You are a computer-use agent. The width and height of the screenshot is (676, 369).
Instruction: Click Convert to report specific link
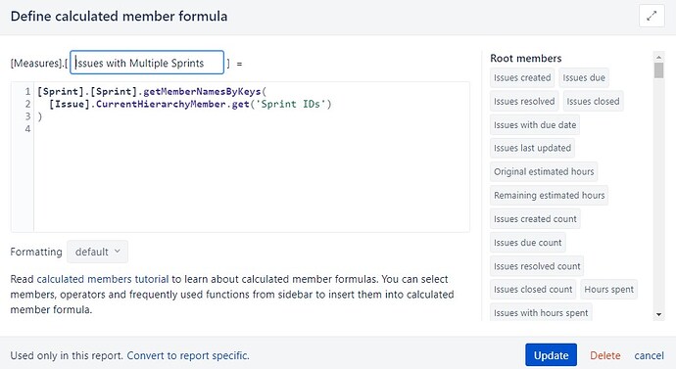coord(188,355)
